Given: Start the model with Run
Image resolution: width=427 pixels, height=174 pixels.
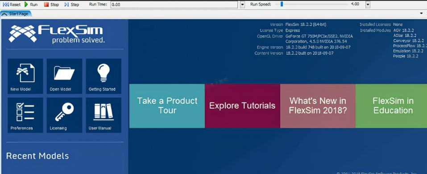Looking at the screenshot, I should pos(31,4).
